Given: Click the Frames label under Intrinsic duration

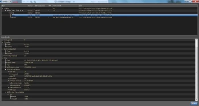Looking at the screenshot, I should coord(9,54).
